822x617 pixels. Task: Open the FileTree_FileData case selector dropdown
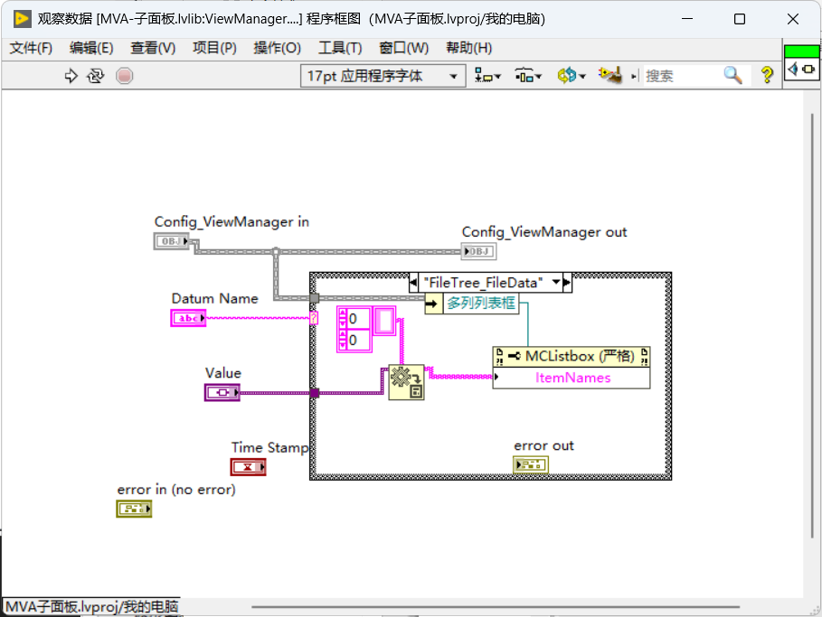(556, 283)
